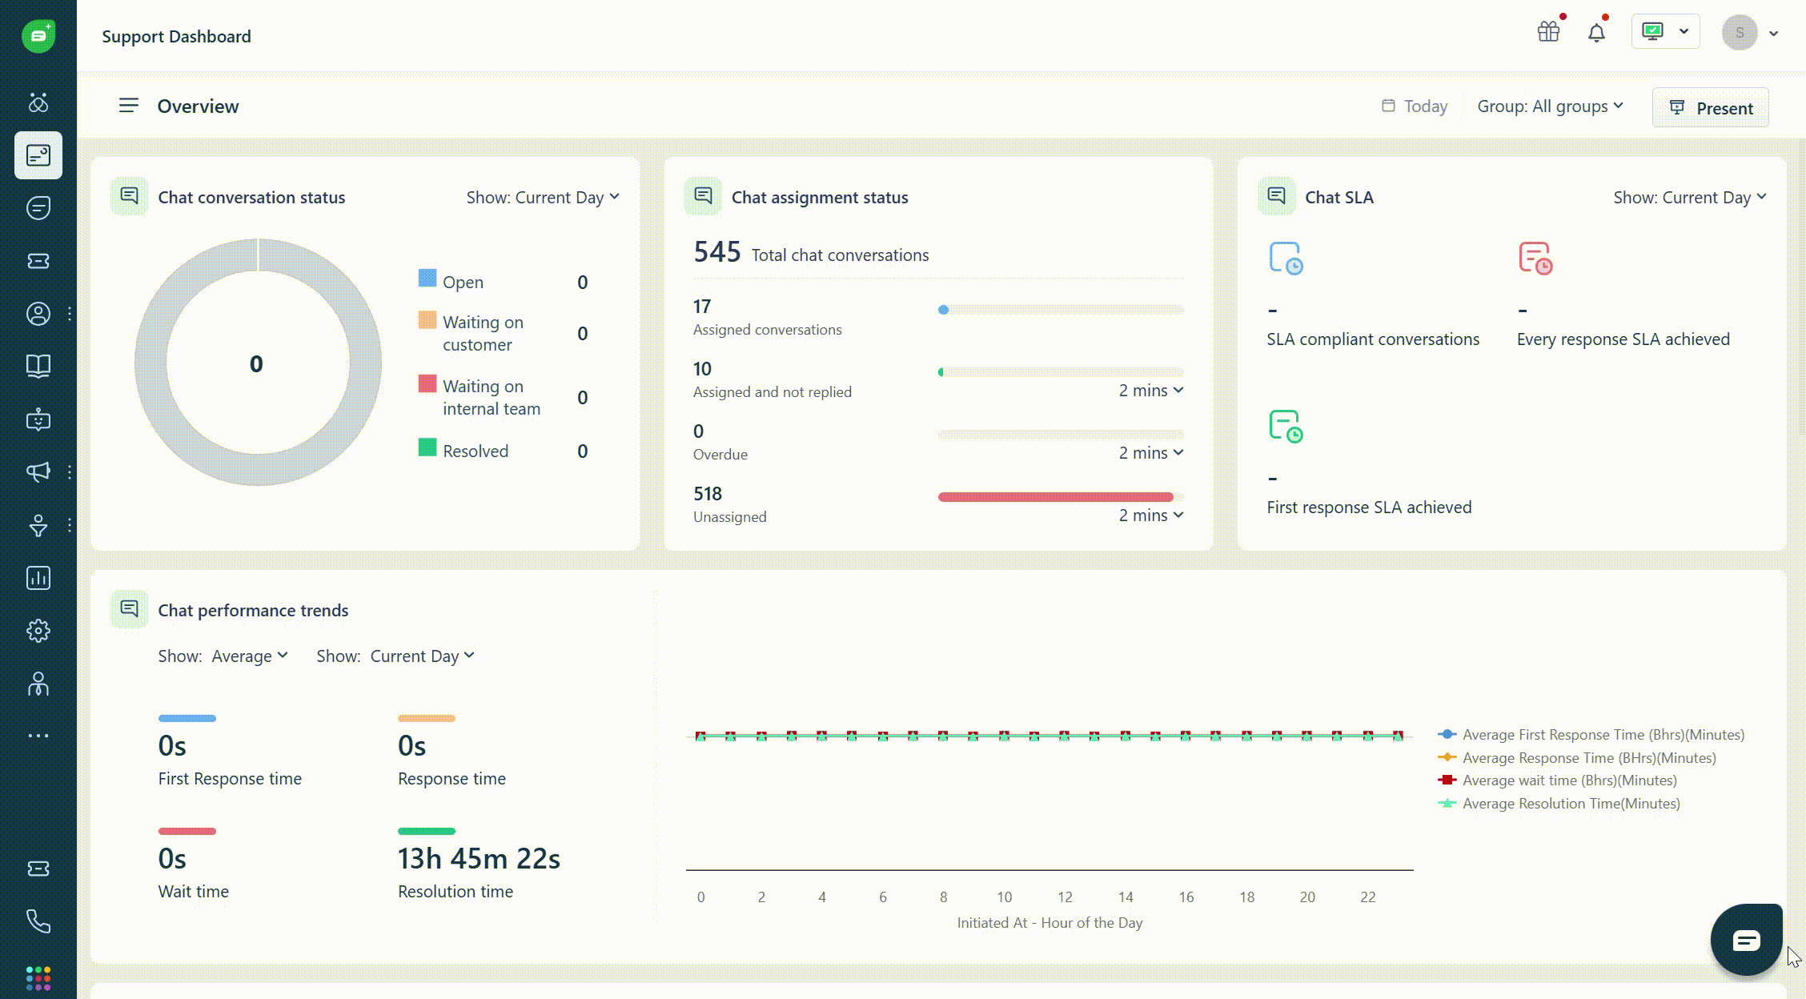Click the phone icon in sidebar
The image size is (1806, 999).
[38, 921]
